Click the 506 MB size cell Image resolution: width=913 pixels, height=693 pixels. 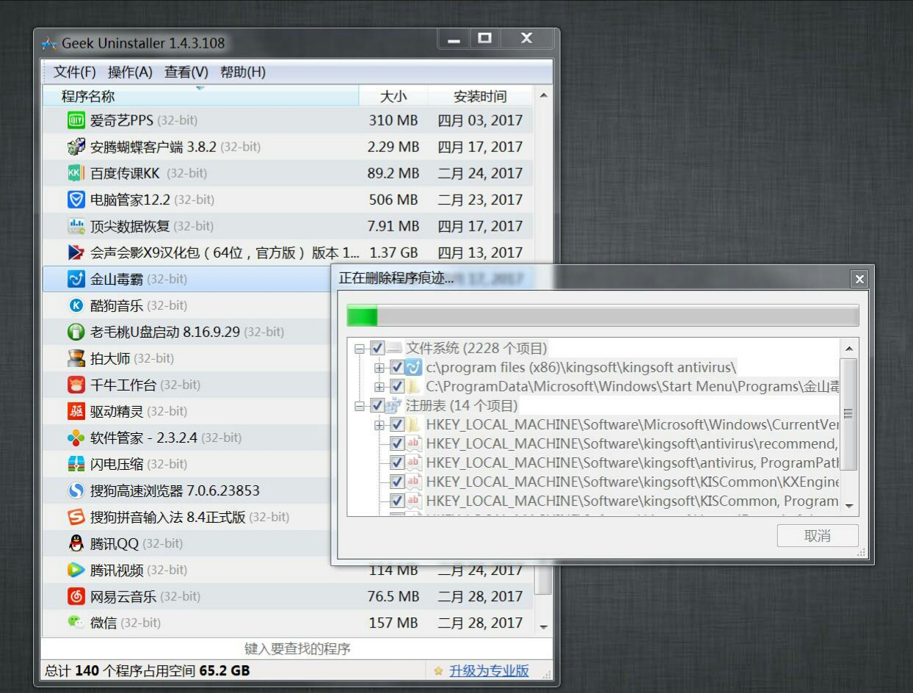click(393, 200)
